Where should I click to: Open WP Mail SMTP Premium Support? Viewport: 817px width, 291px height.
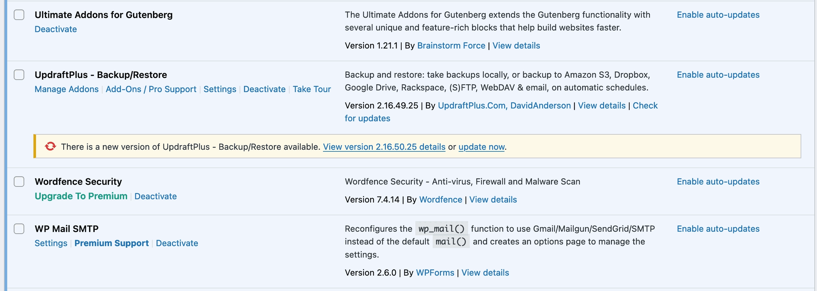pos(111,243)
